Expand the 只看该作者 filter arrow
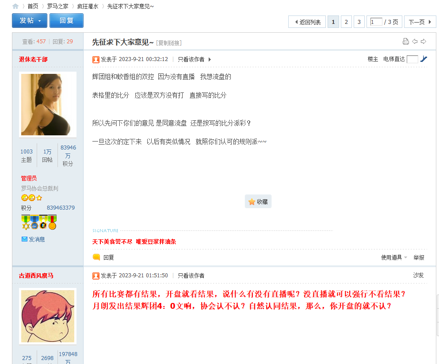The image size is (439, 364). [x=209, y=59]
